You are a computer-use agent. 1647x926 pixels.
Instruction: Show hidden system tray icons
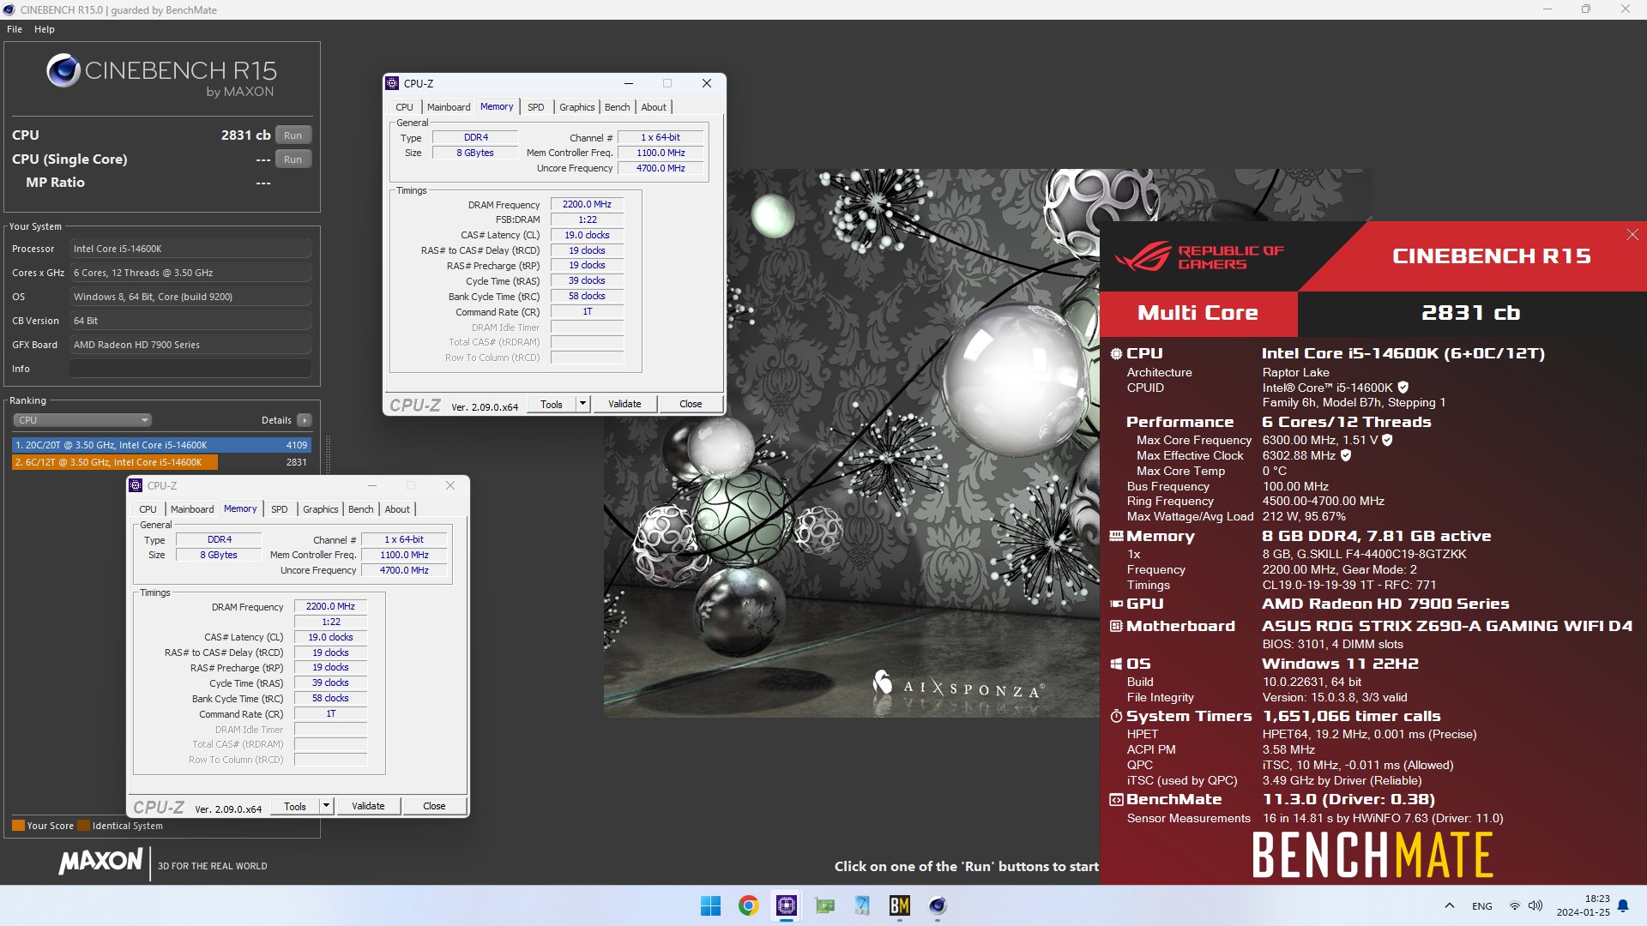1449,905
